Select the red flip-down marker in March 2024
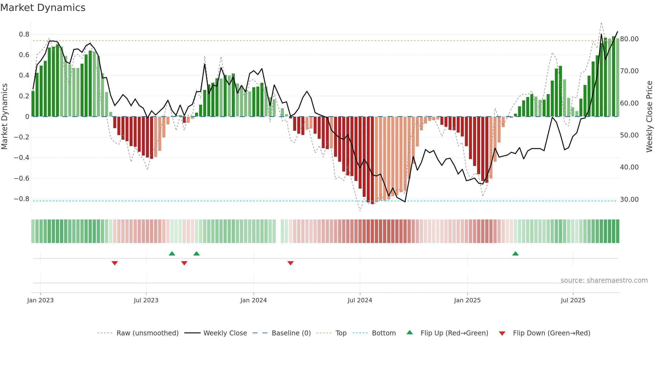 pyautogui.click(x=291, y=263)
